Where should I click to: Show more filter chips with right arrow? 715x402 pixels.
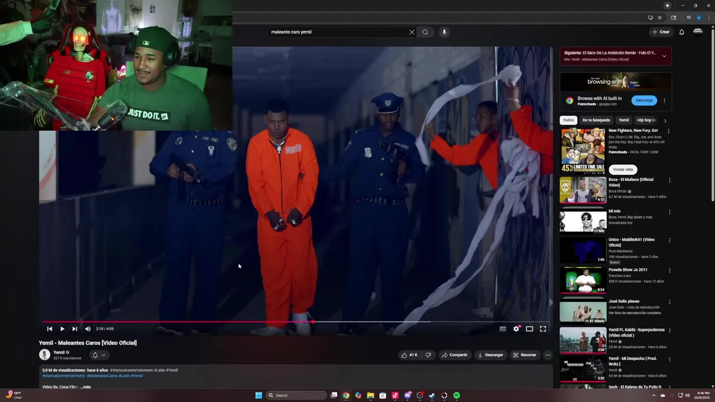click(x=665, y=121)
